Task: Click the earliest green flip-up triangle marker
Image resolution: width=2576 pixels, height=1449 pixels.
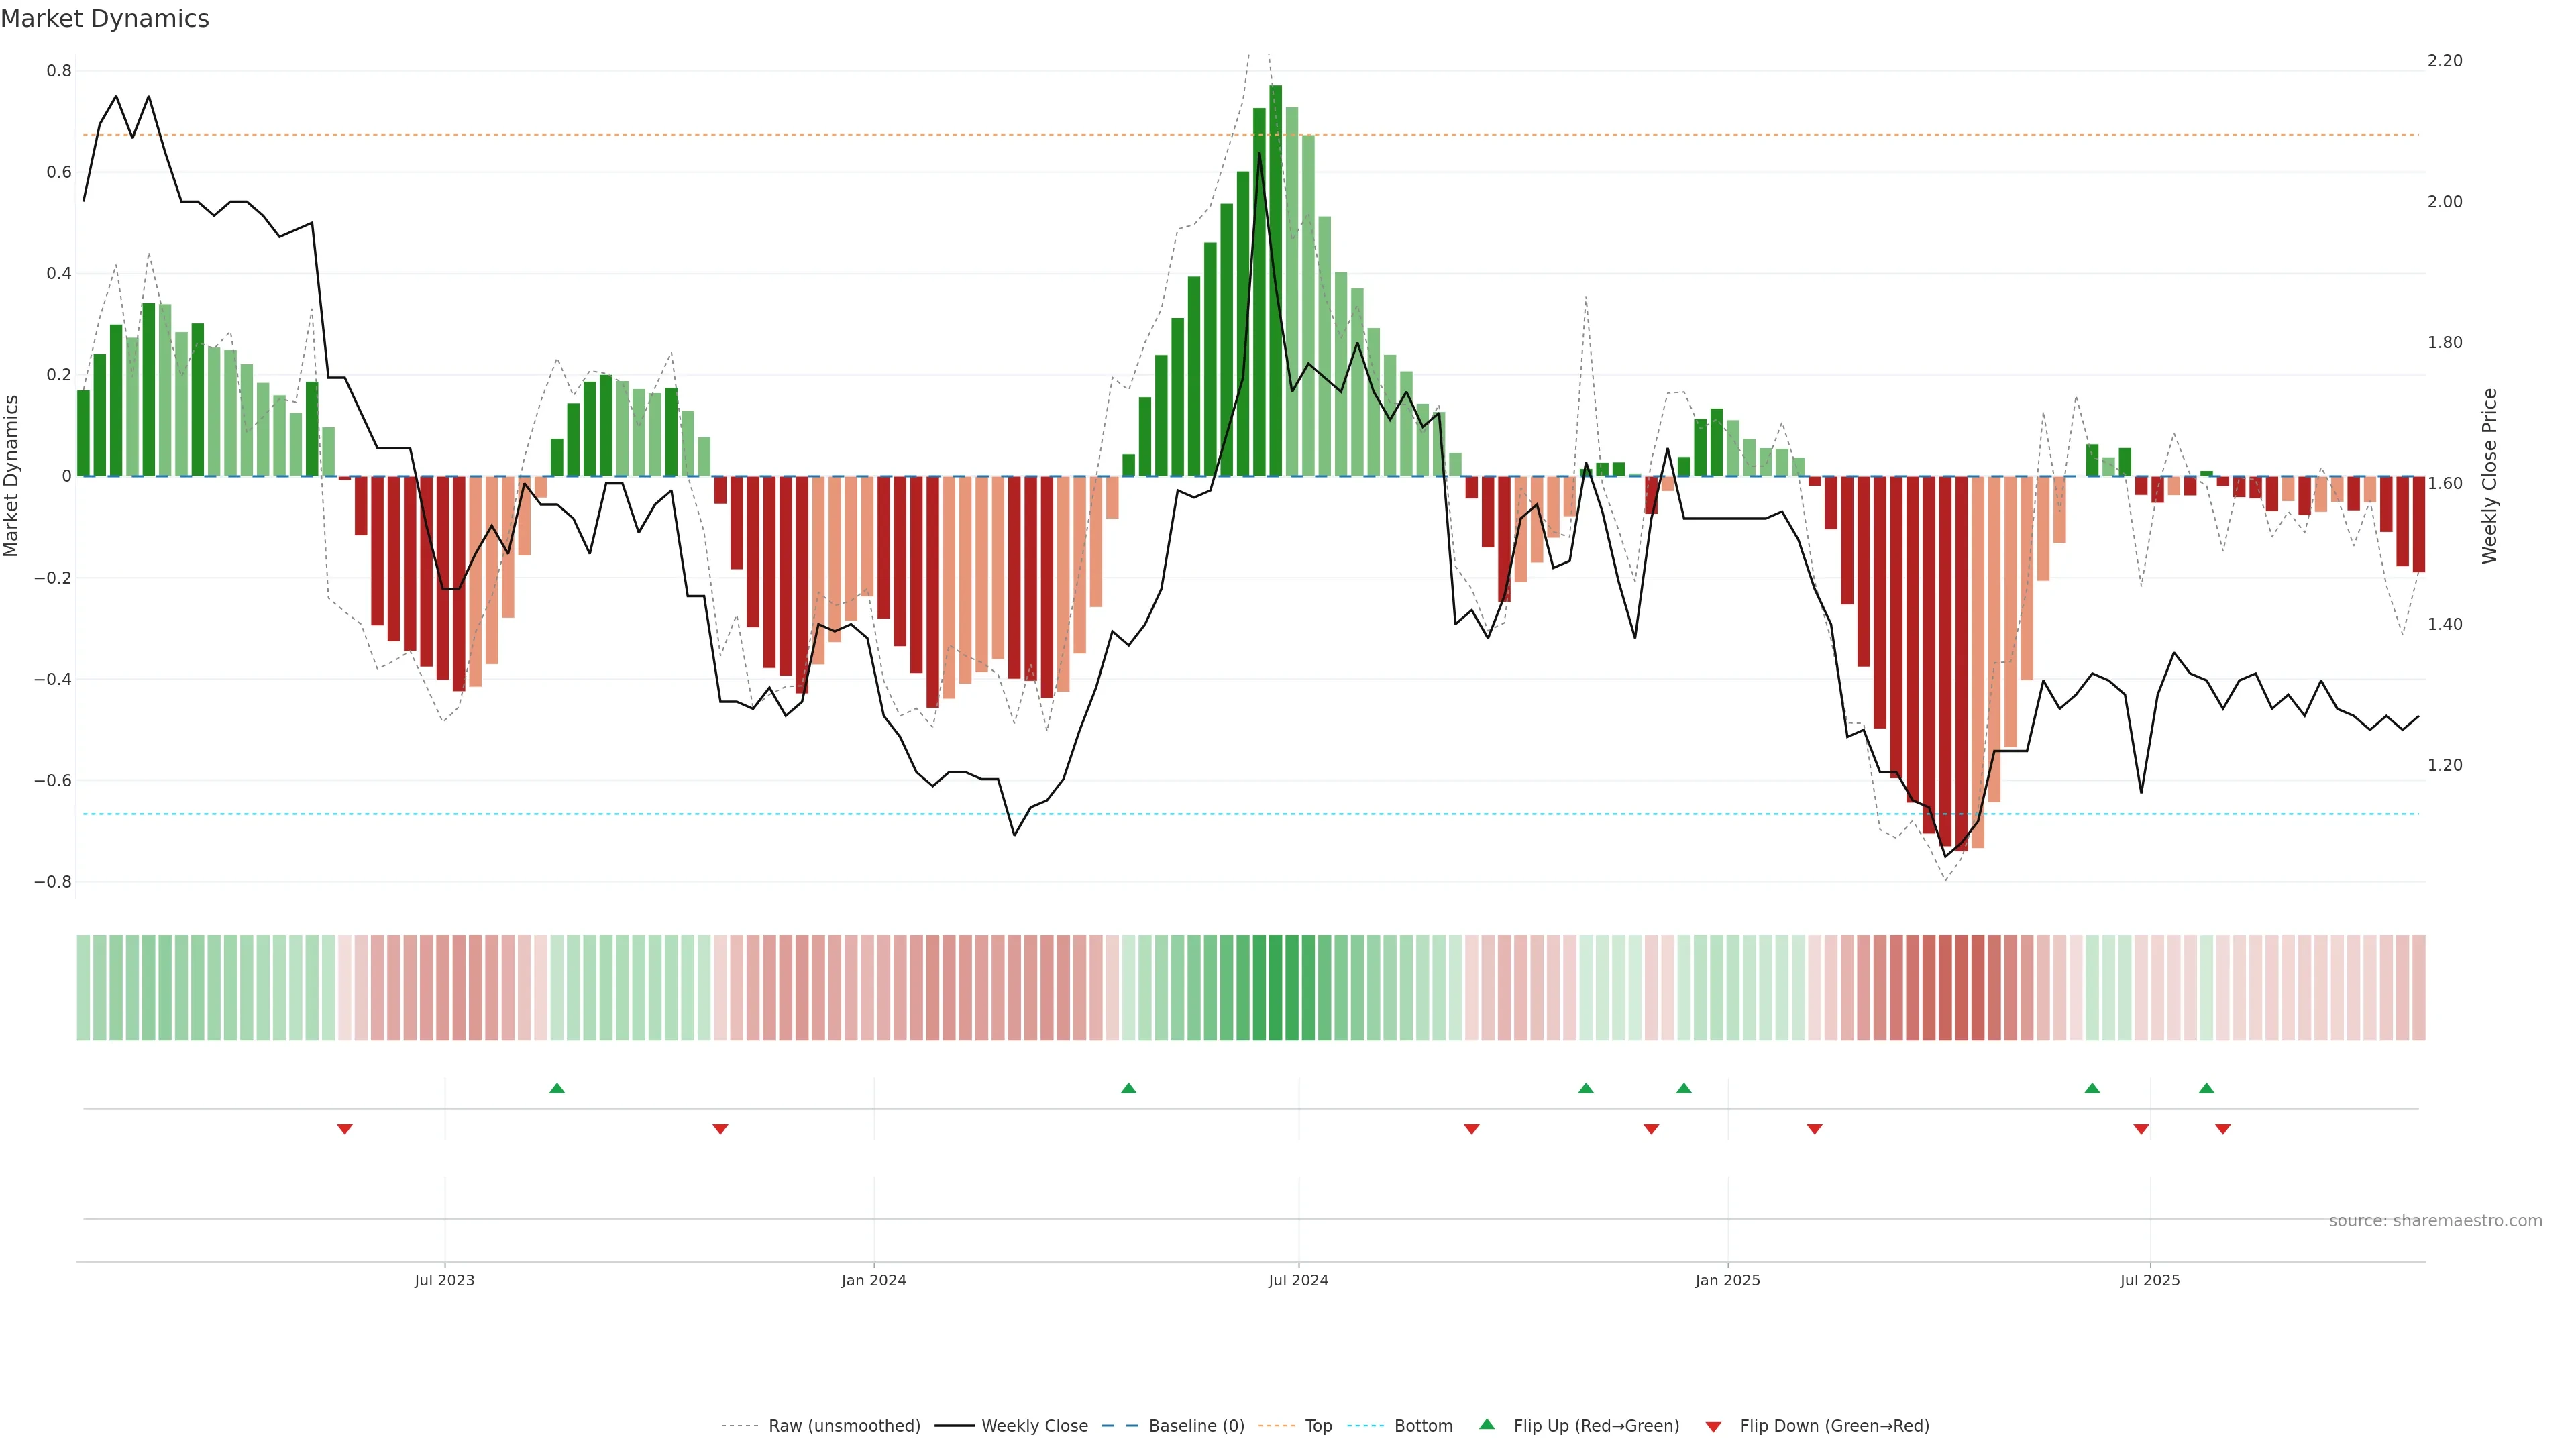Action: coord(557,1088)
